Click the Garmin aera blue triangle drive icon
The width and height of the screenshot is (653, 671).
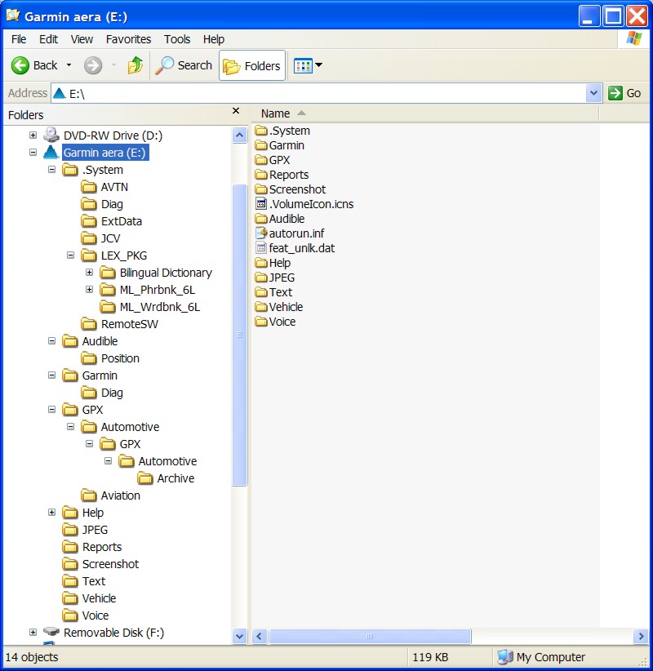tap(51, 152)
